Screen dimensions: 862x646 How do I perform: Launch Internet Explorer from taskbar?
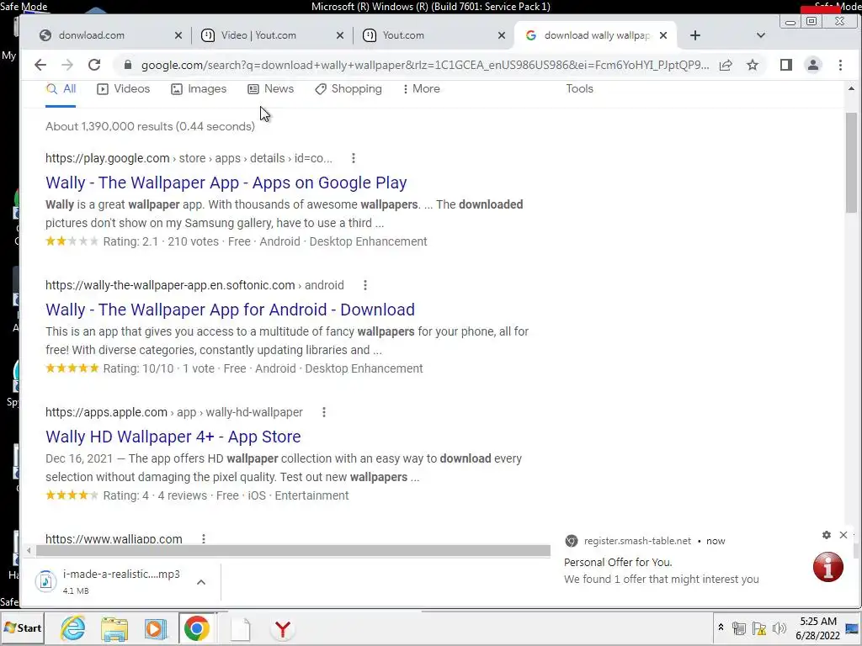click(x=73, y=628)
